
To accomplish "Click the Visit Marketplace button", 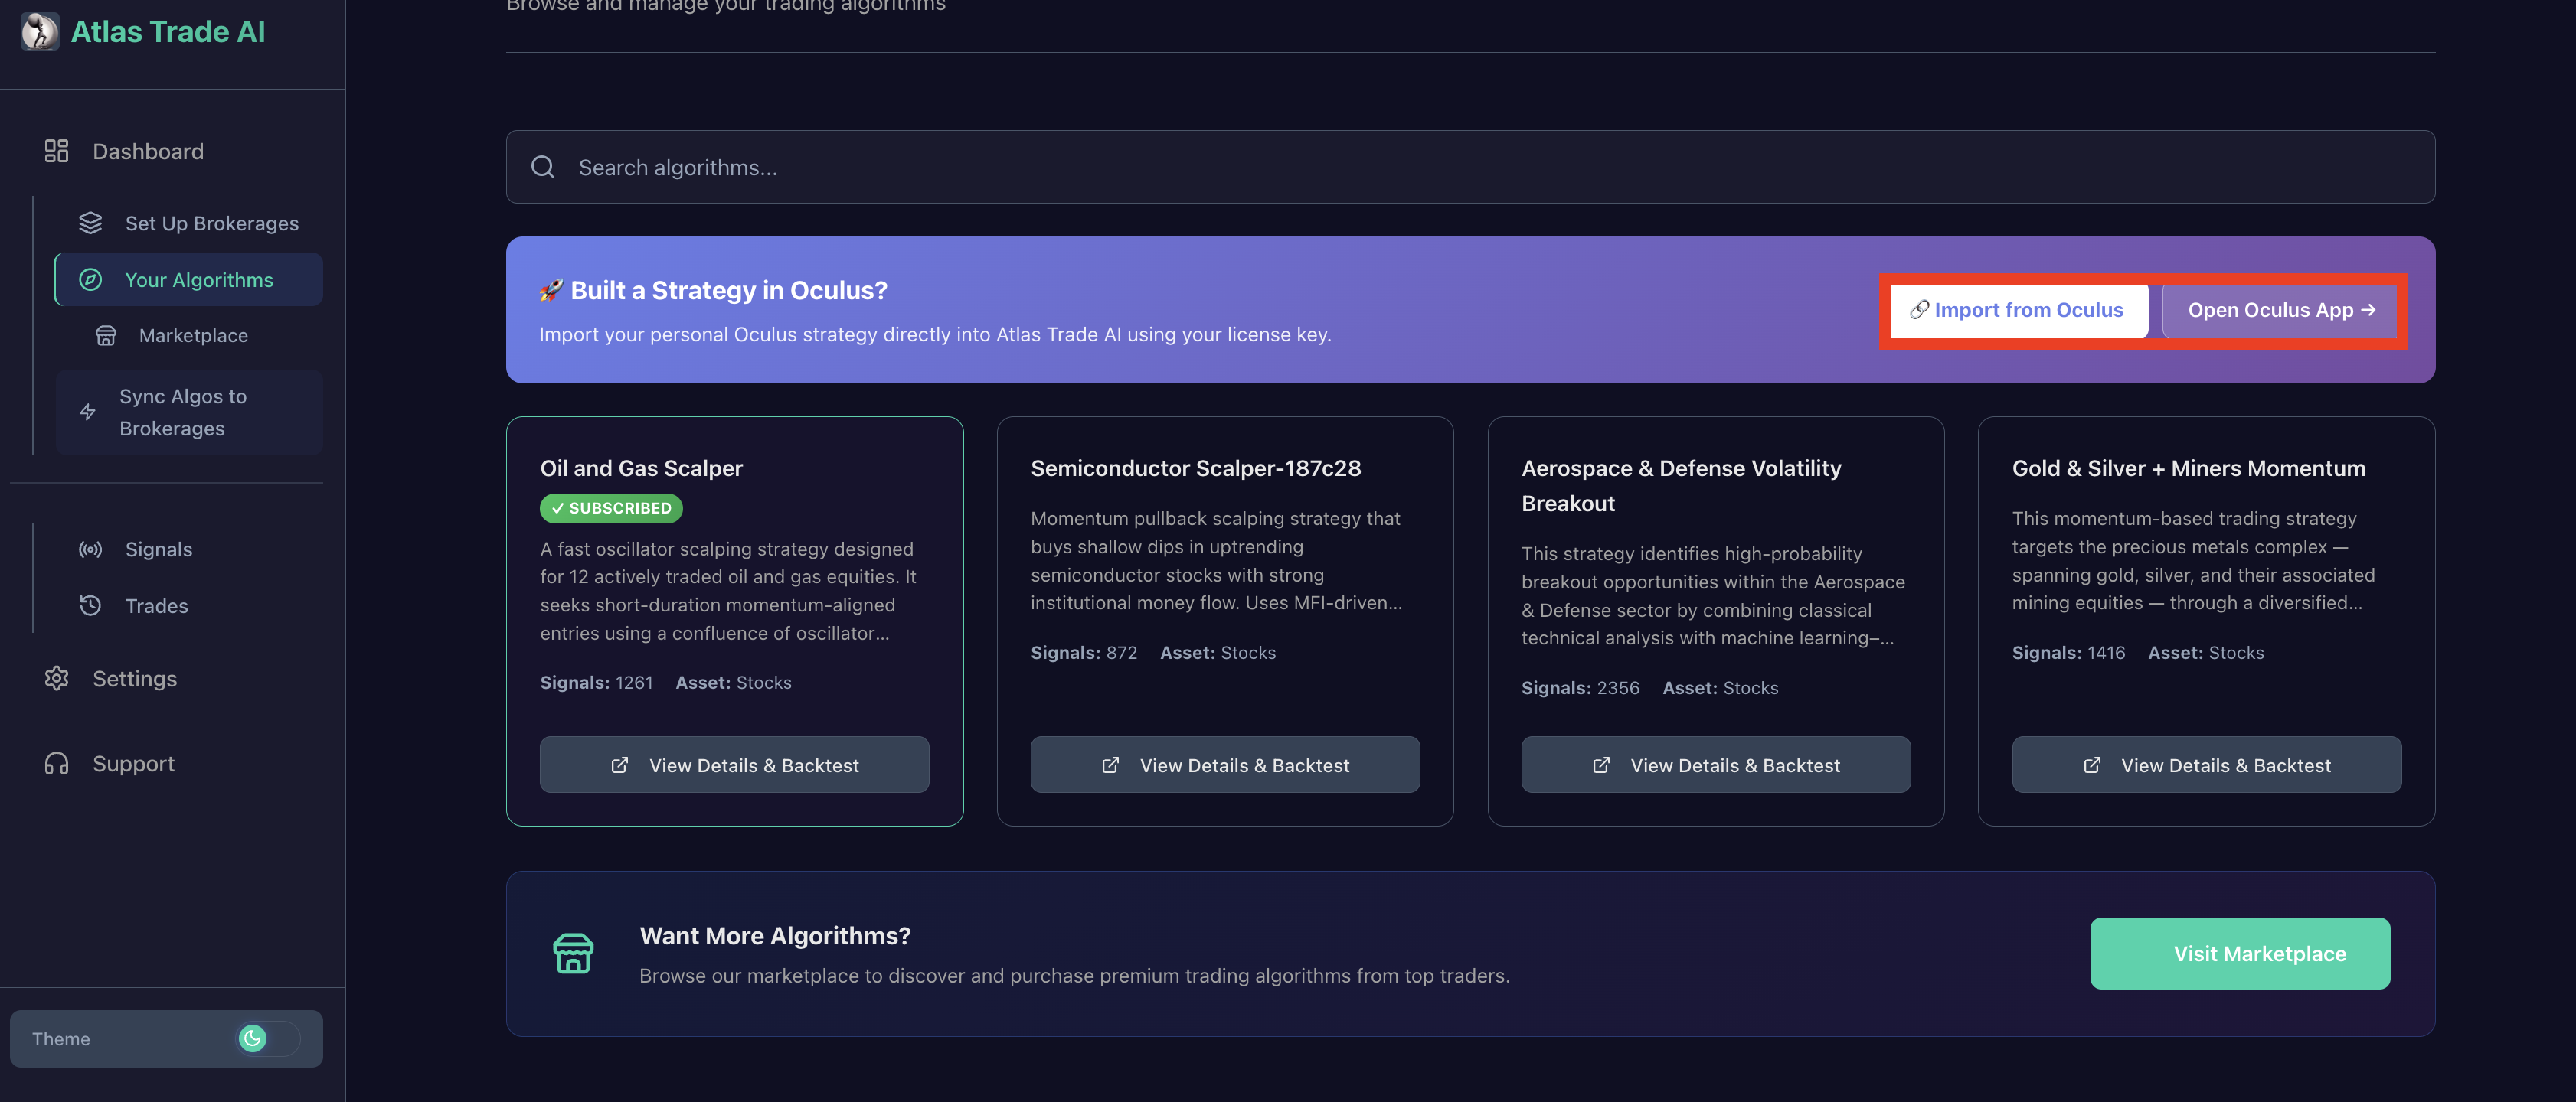I will 2240,953.
